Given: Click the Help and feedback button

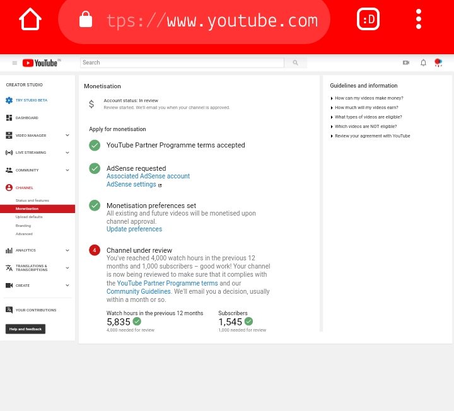Looking at the screenshot, I should tap(25, 329).
